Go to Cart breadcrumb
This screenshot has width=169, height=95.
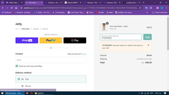tap(17, 29)
